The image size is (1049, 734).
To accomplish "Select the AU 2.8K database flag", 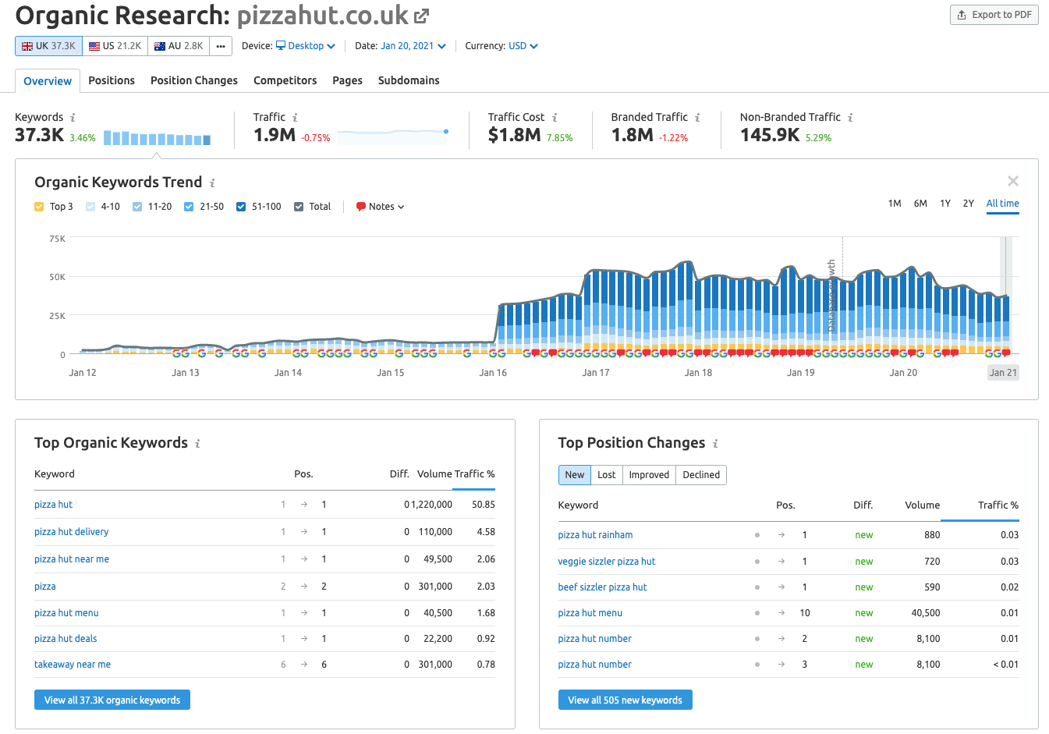I will point(179,46).
